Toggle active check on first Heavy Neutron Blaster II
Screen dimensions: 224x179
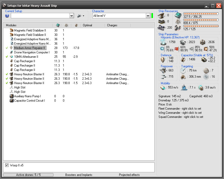point(7,74)
